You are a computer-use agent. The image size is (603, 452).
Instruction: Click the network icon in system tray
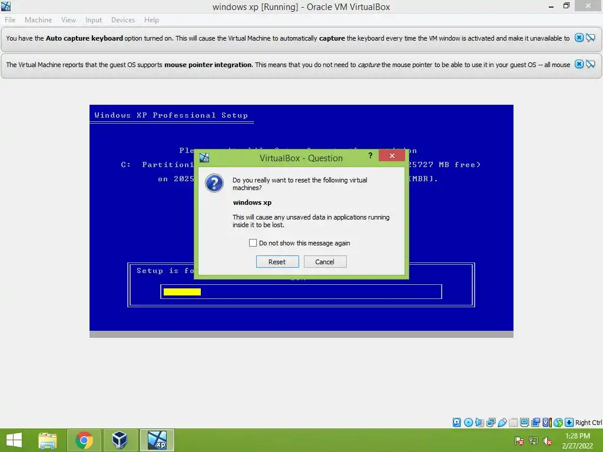[x=534, y=441]
